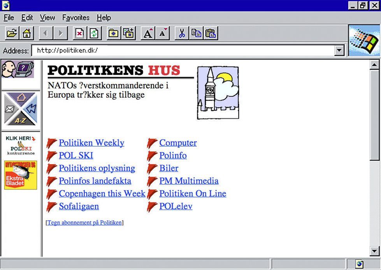Decrease font size with the small A icon
This screenshot has height=270, width=381.
coord(162,33)
